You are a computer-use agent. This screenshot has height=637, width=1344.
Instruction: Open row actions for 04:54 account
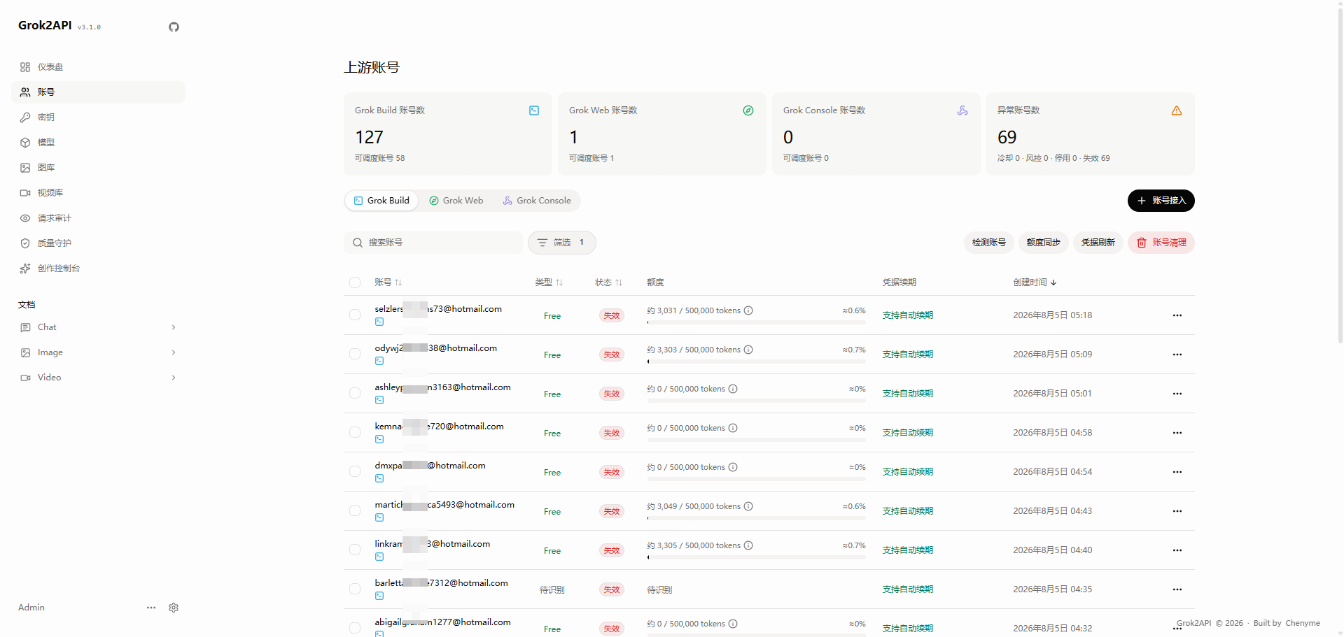1177,472
